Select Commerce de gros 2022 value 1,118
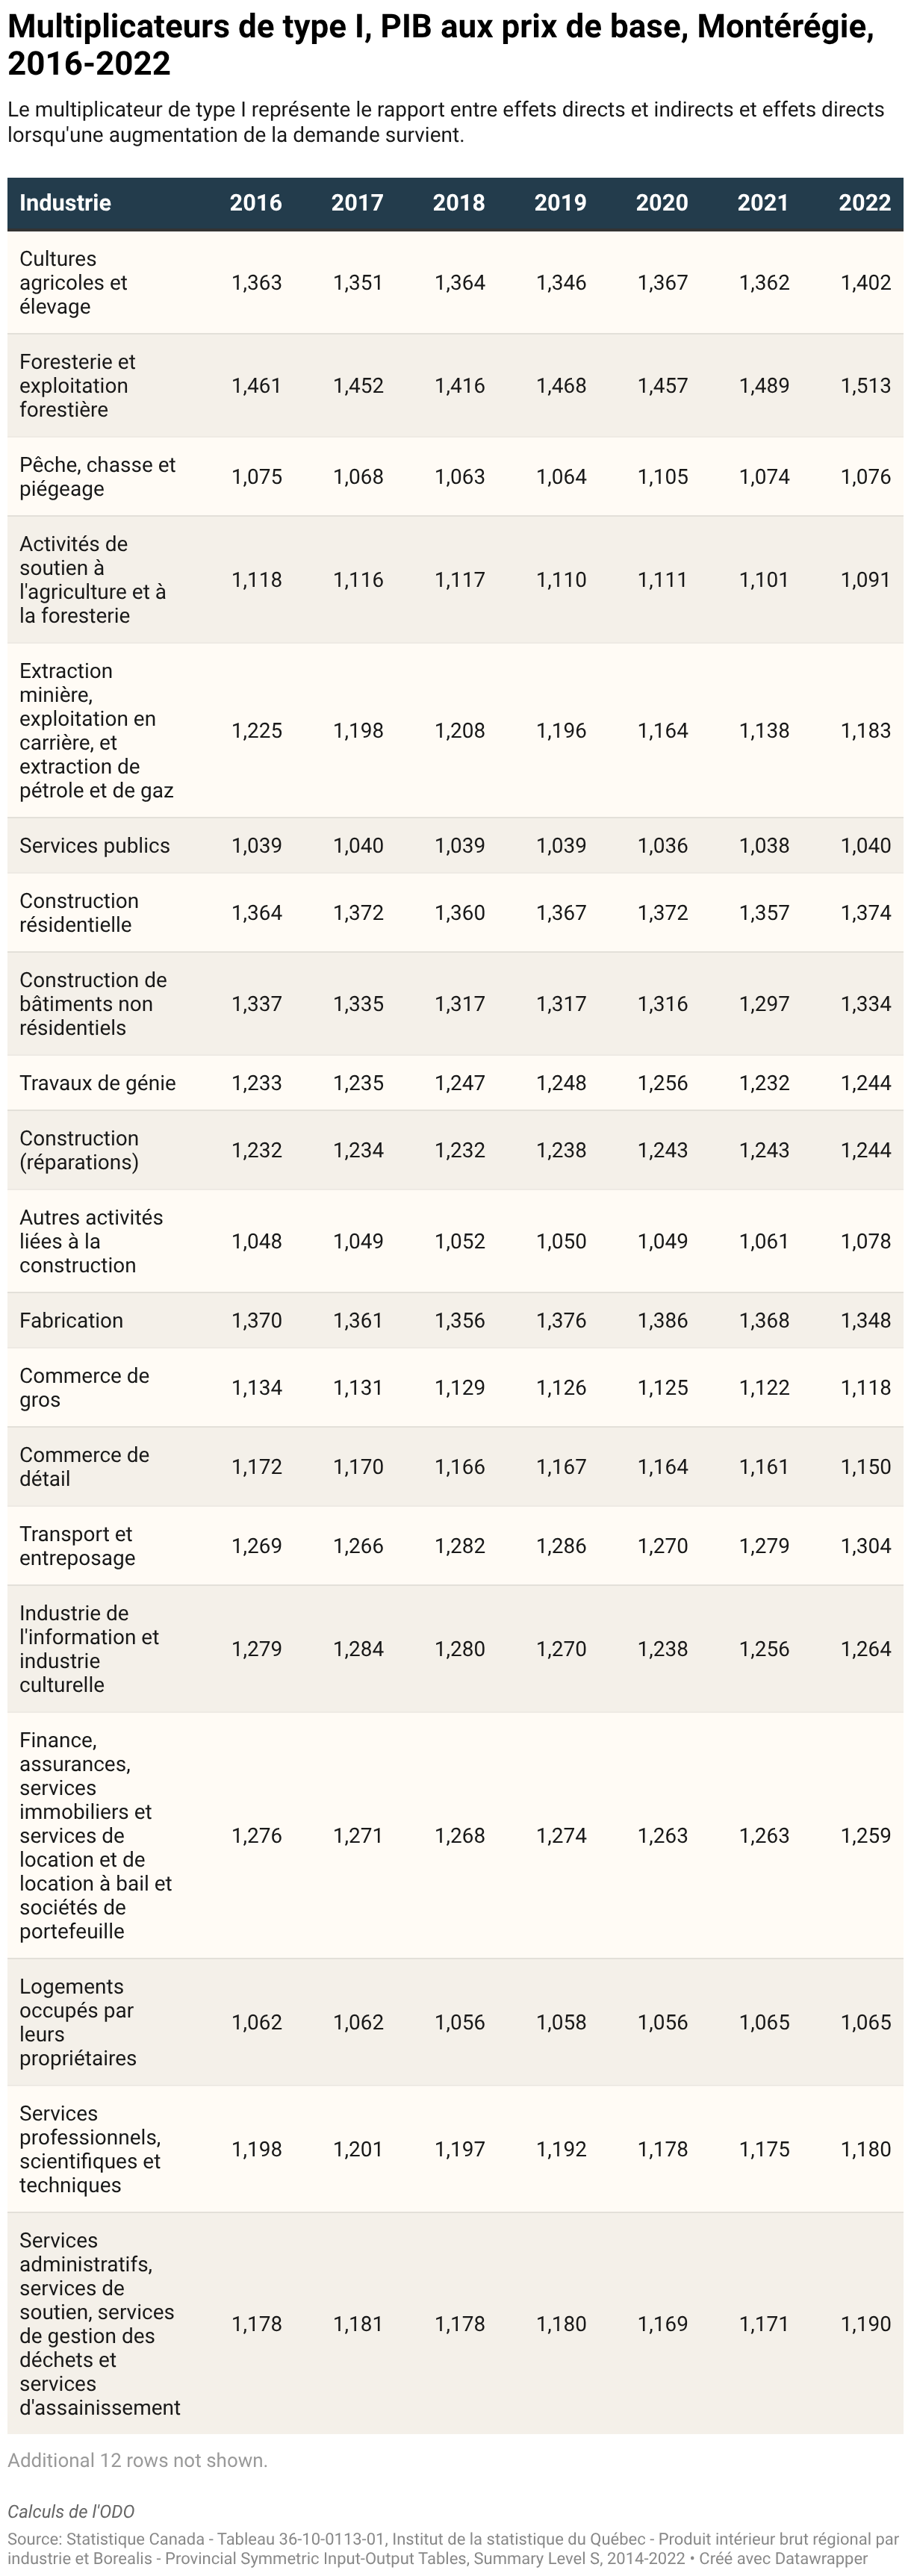 pos(866,1388)
